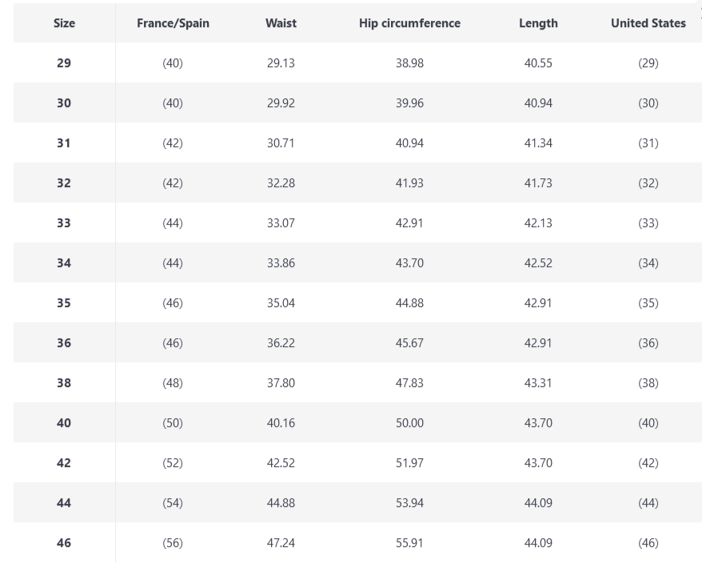Select France/Spain size (56) cell
702x567 pixels.
[x=173, y=543]
